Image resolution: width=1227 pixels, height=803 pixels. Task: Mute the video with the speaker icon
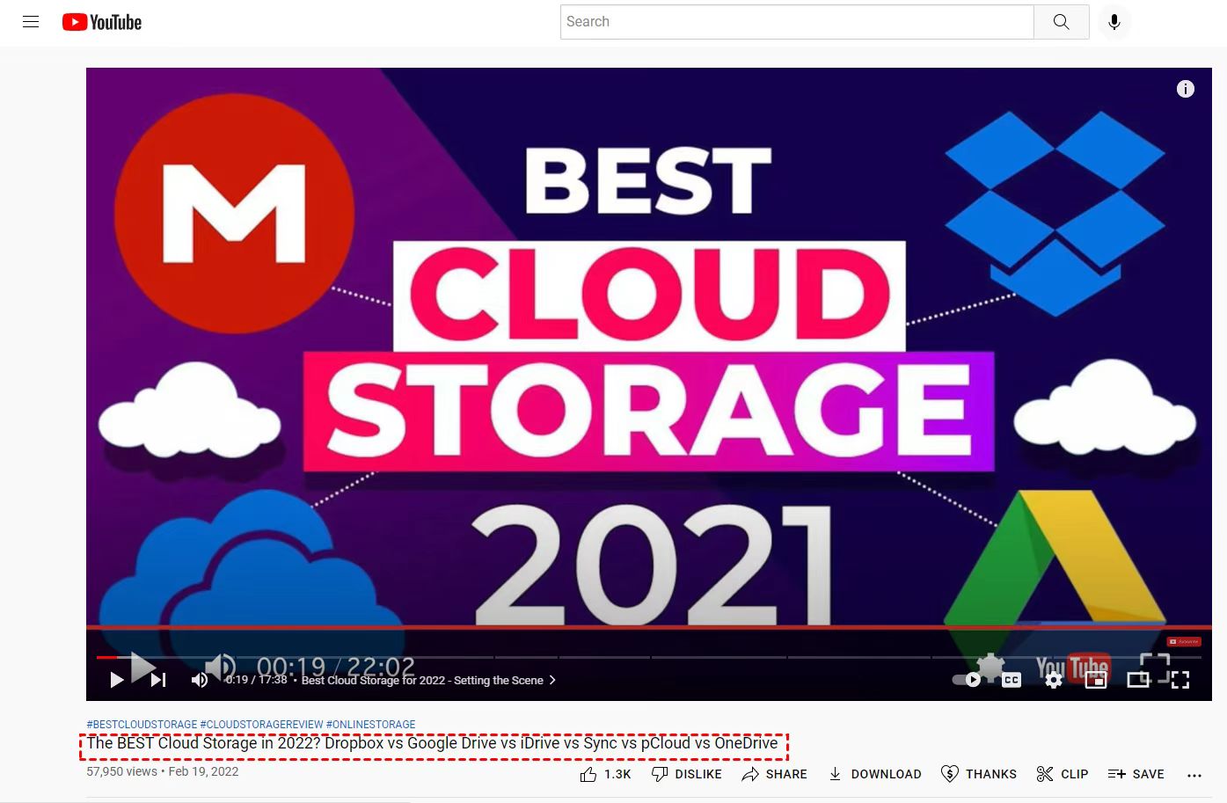[x=200, y=680]
